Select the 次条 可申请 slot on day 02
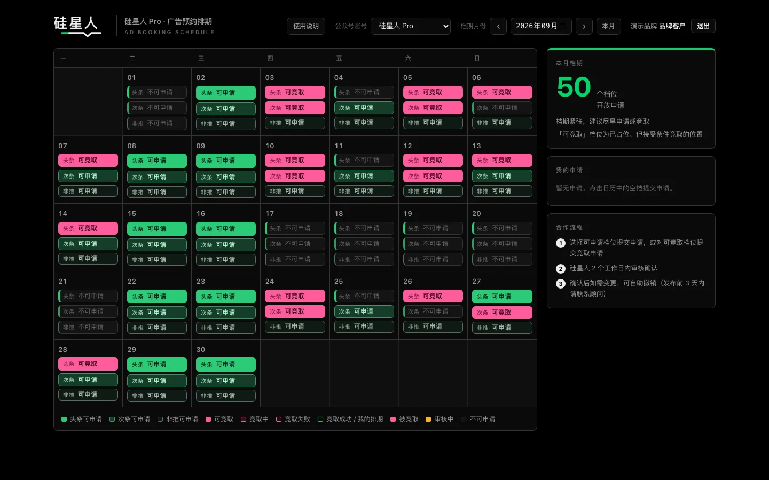 pyautogui.click(x=226, y=109)
